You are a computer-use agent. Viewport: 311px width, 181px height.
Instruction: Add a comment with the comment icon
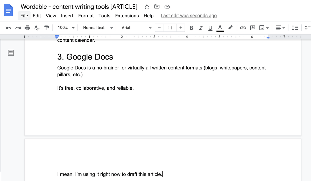(252, 28)
